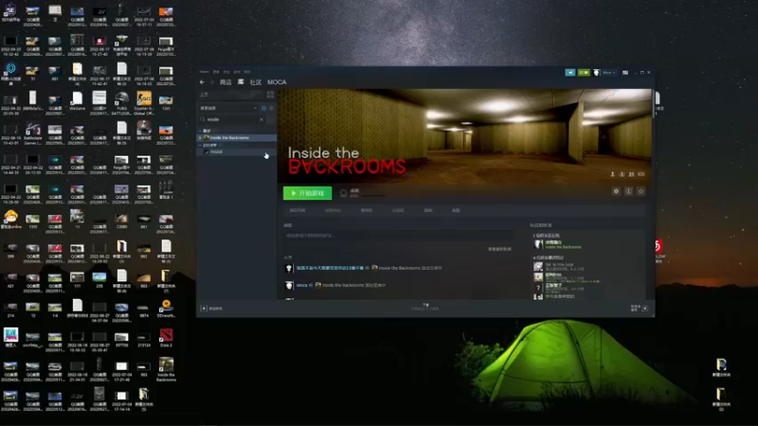The image size is (758, 426).
Task: Click the library search field containing 'inside'
Action: pos(232,119)
